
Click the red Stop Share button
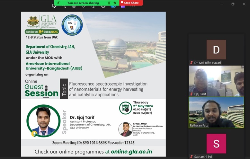point(131,3)
